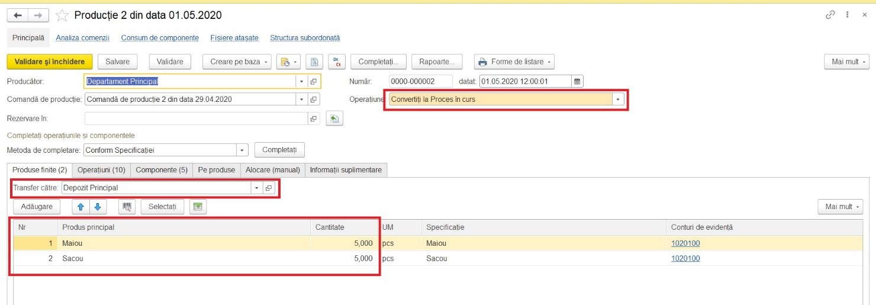This screenshot has width=876, height=305.
Task: Open Metoda de completare dropdown
Action: pos(241,150)
